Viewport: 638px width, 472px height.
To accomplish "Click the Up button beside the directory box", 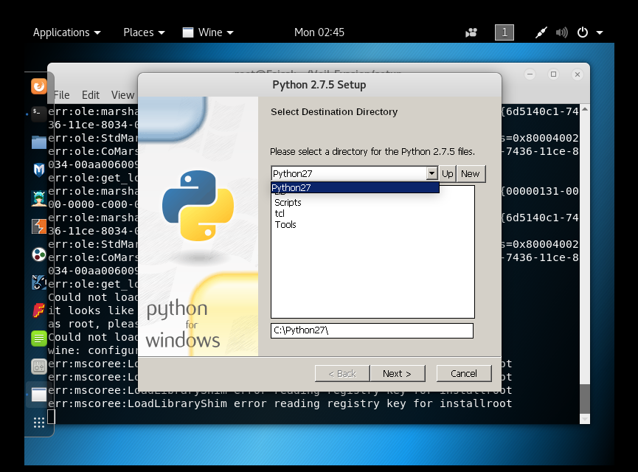I will point(448,173).
